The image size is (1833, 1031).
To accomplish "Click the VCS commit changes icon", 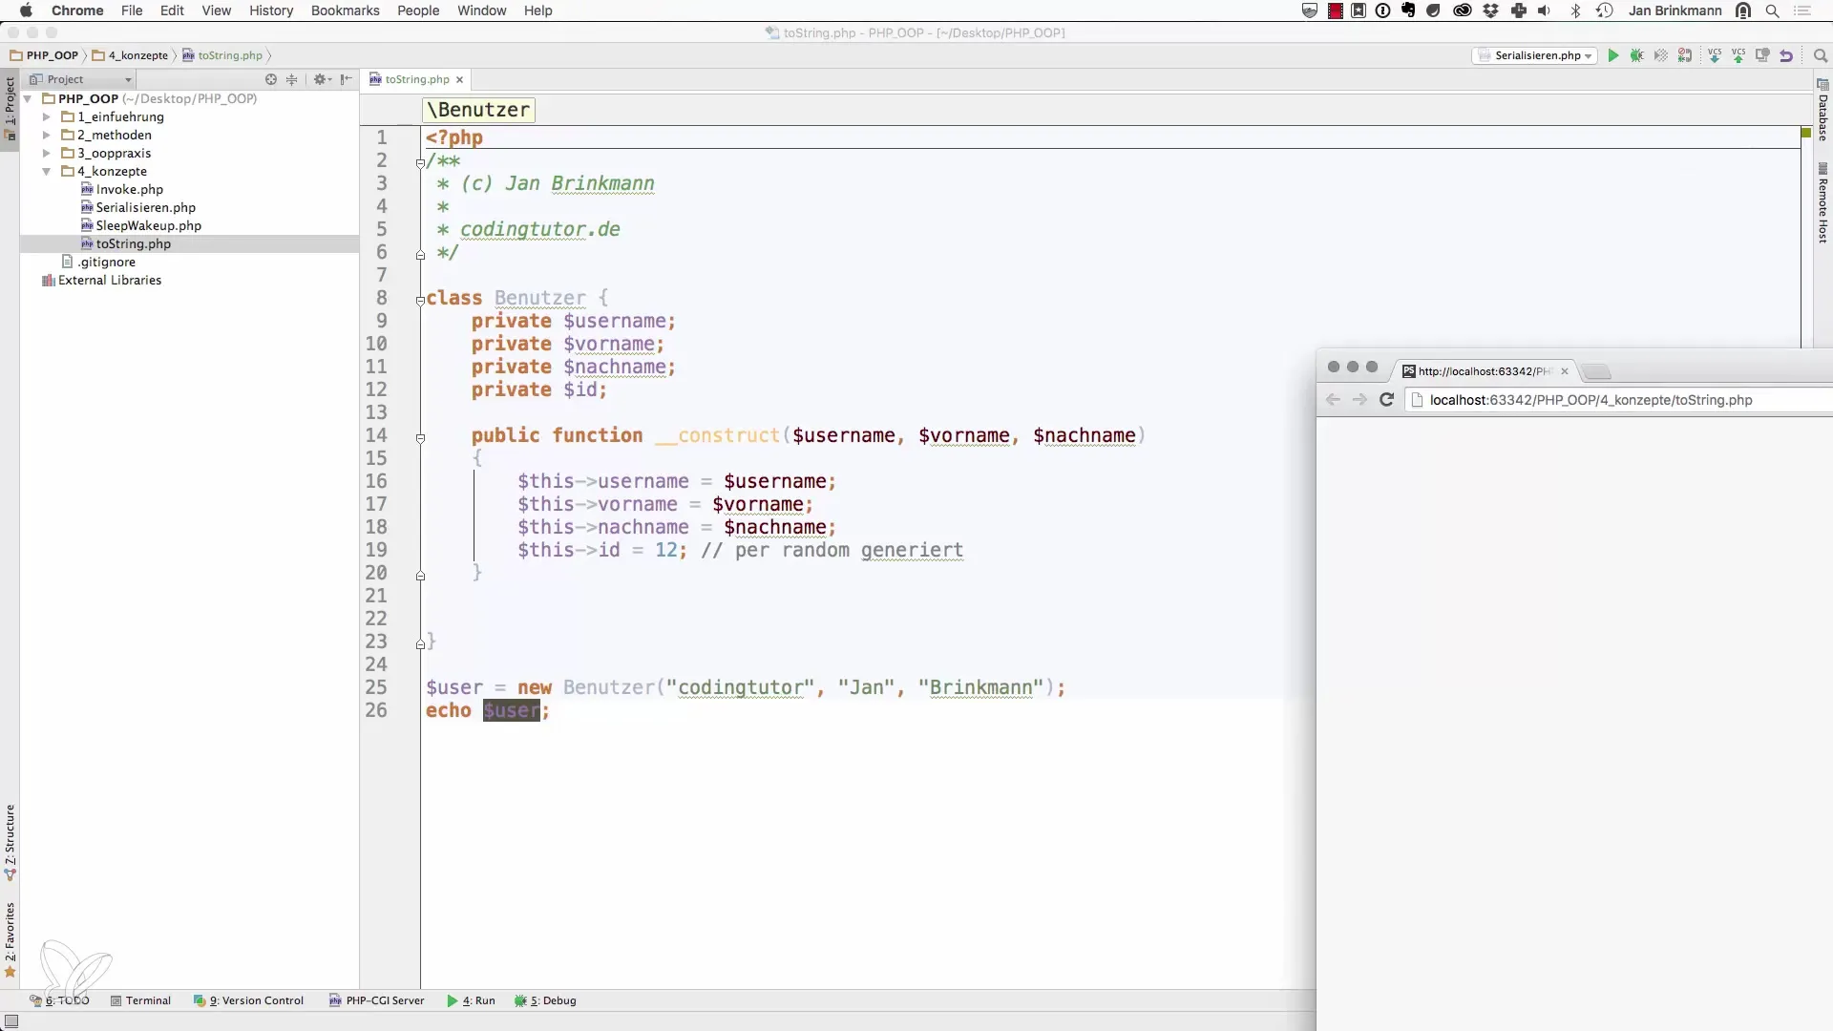I will 1738,55.
